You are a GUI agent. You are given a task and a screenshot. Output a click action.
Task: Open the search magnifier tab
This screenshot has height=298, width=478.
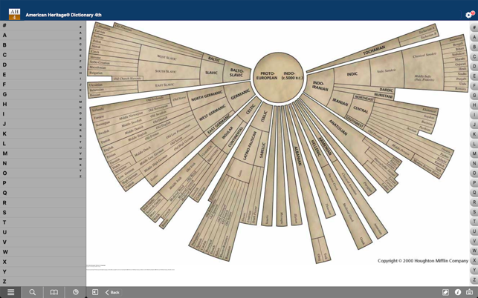click(32, 292)
